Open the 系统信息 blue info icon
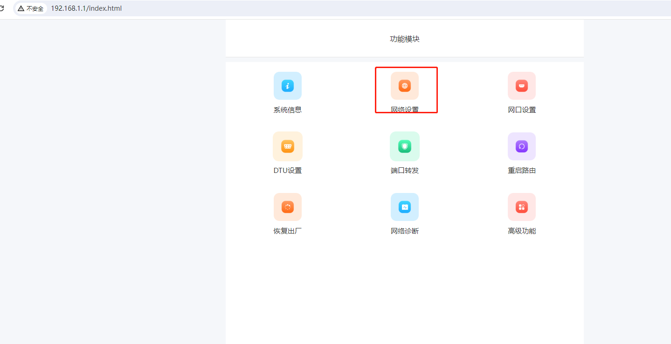 click(288, 86)
